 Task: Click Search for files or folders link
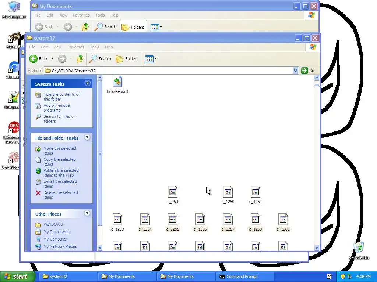pyautogui.click(x=59, y=119)
